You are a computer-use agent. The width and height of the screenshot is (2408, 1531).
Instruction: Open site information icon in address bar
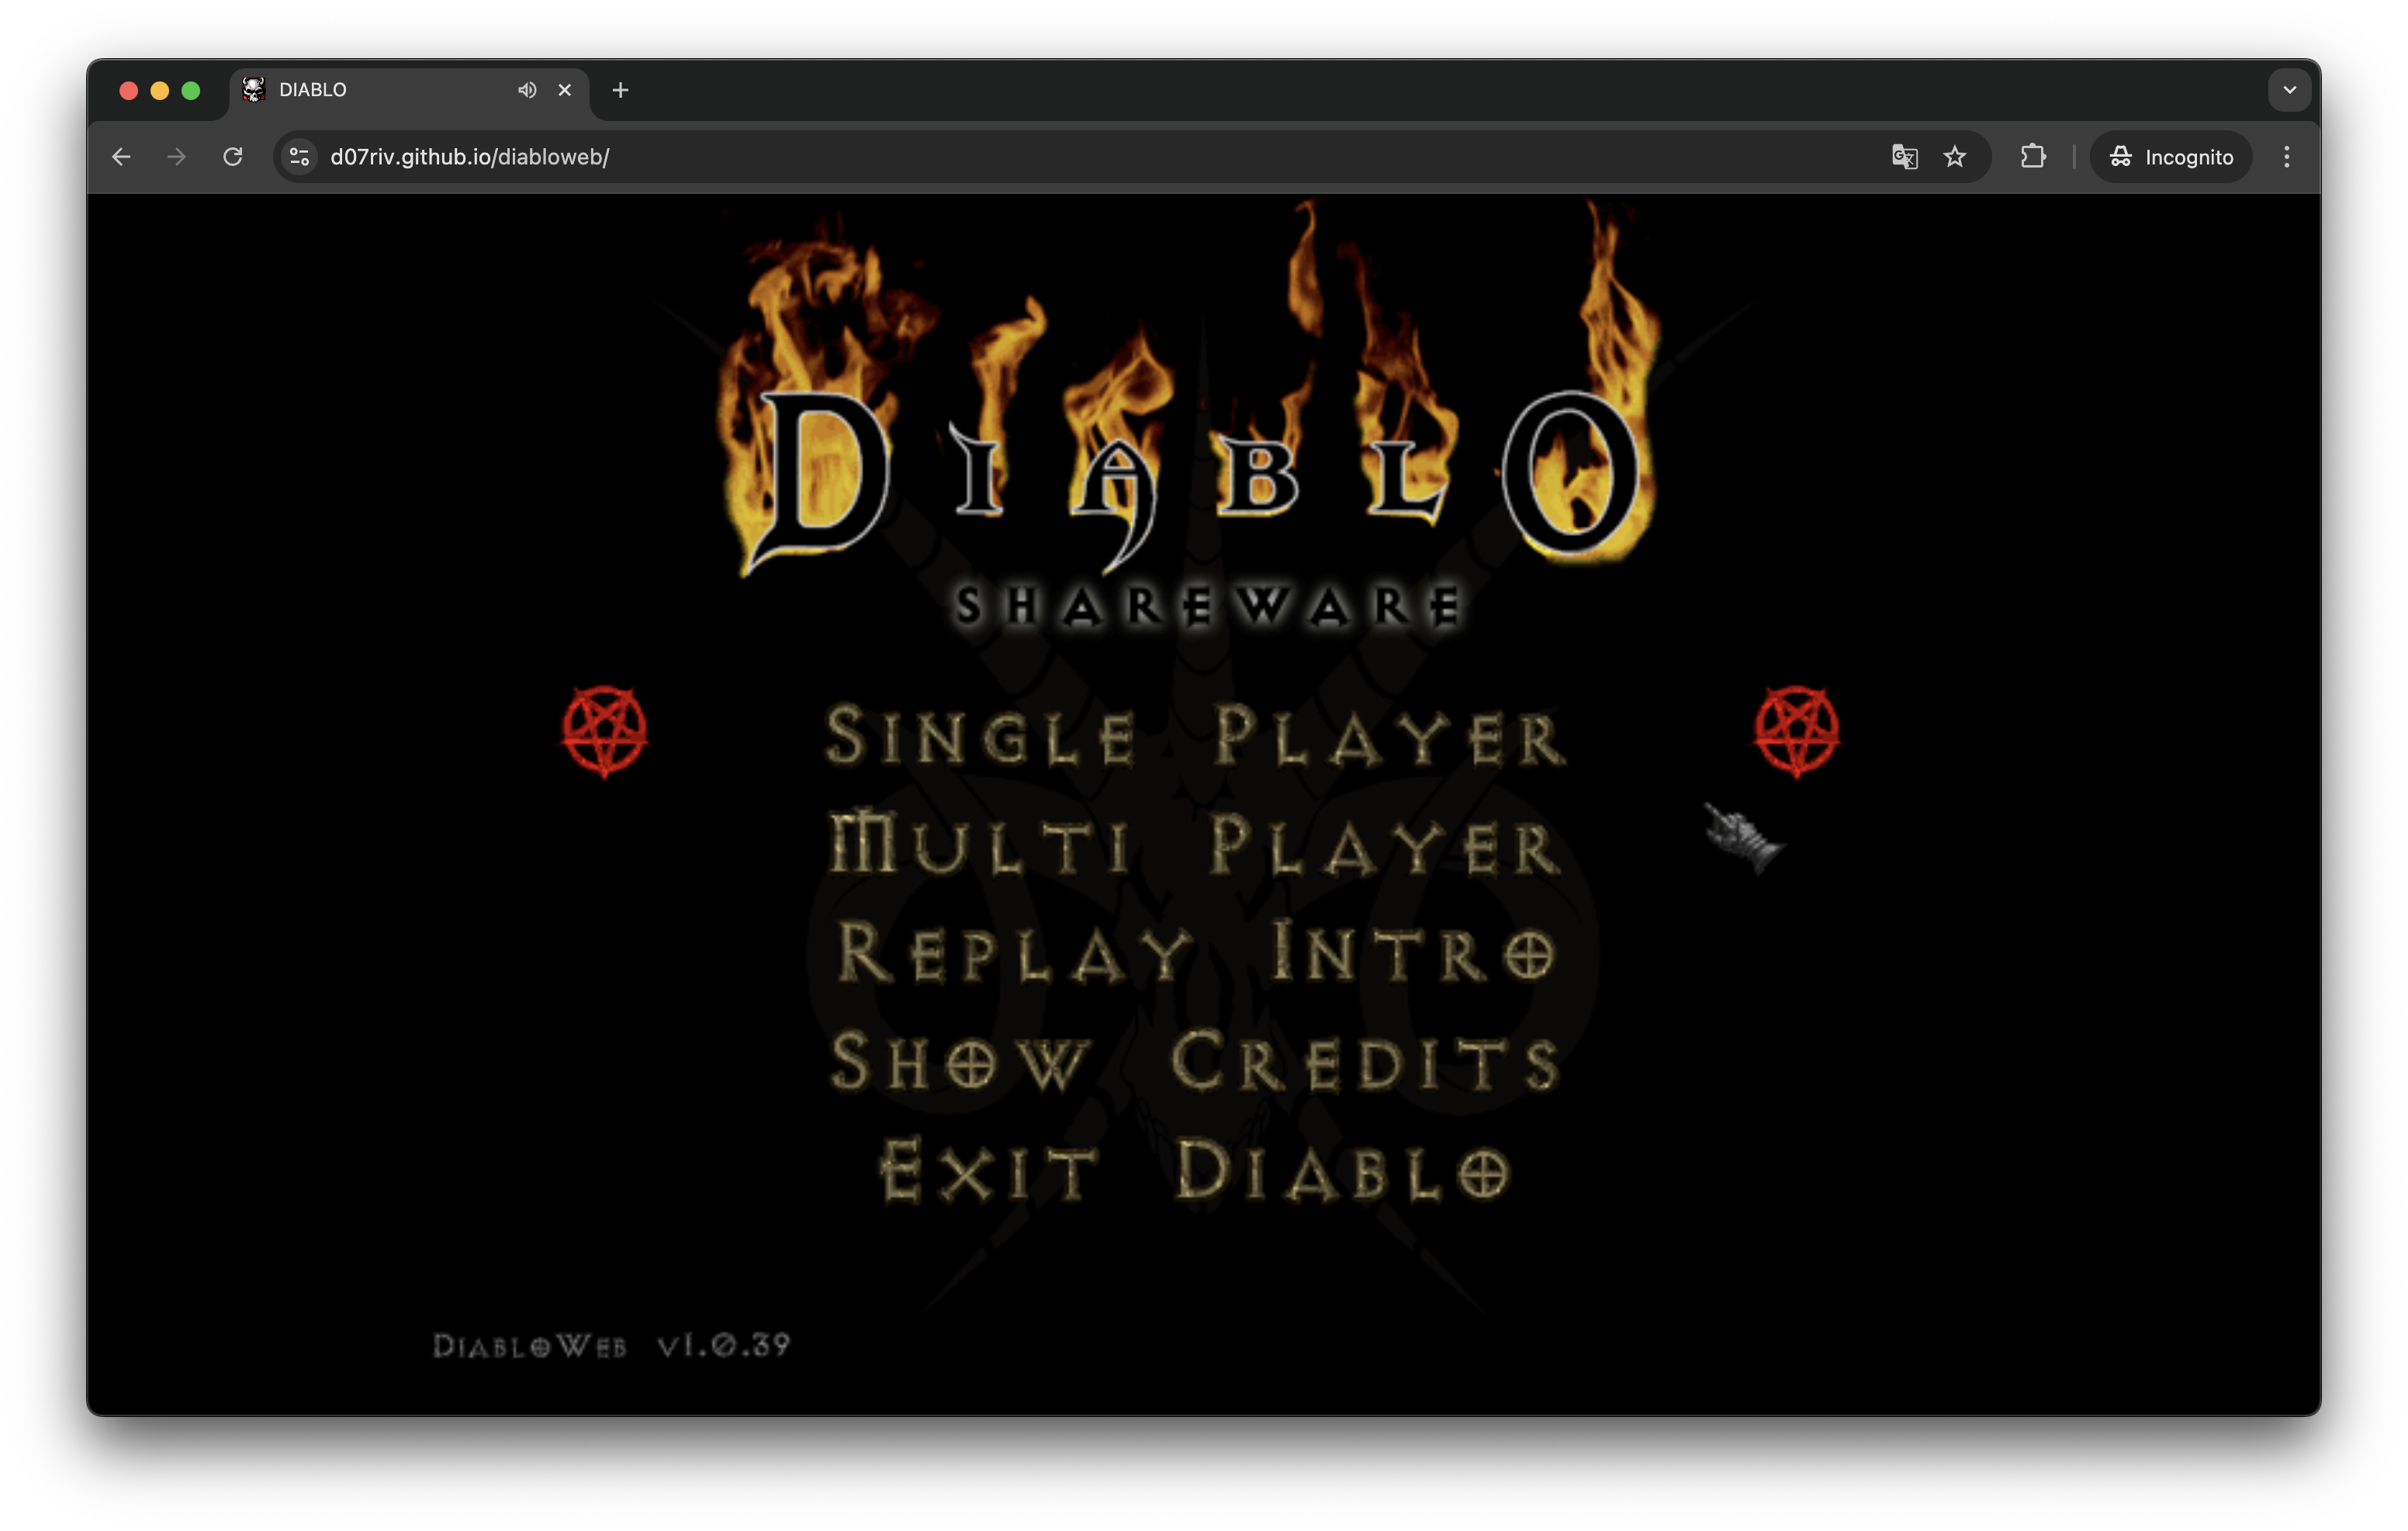299,157
